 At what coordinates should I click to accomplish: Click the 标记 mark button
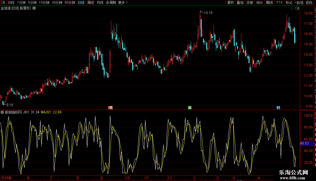tap(289, 3)
